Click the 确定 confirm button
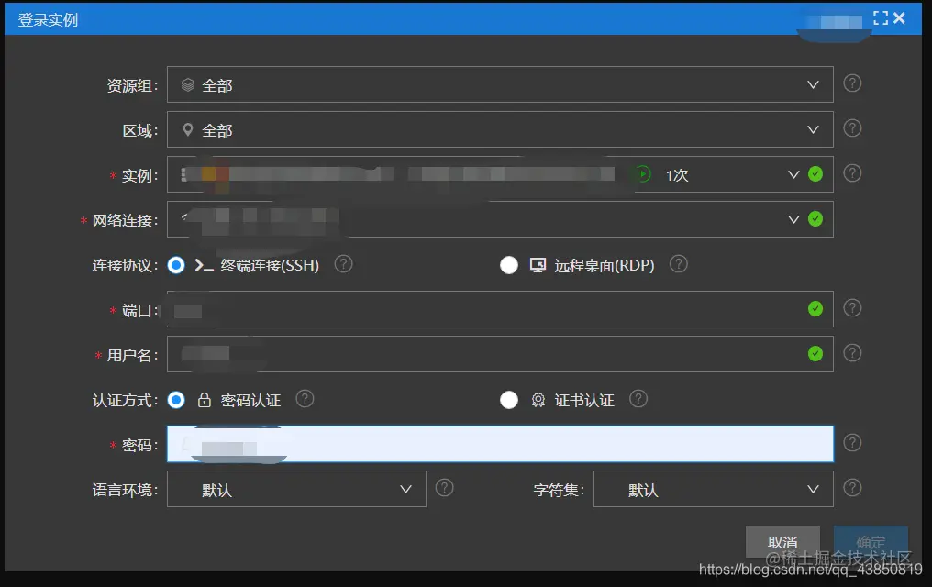 click(870, 541)
